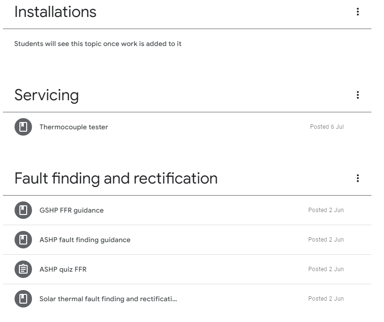Select the Servicing topic heading
384x322 pixels.
(47, 95)
